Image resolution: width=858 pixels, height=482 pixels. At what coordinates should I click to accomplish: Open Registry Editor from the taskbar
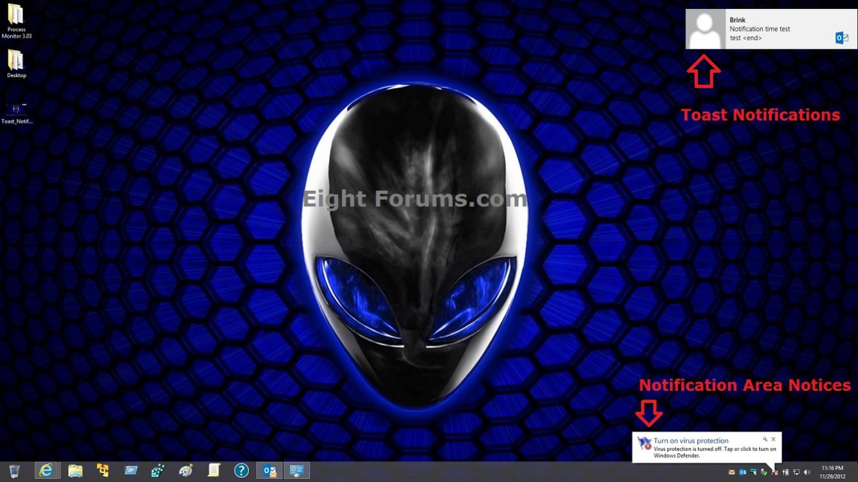(158, 470)
